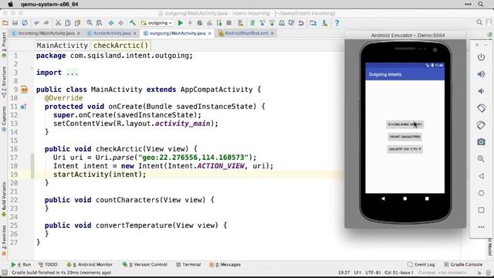Tap the phone's on-screen Home button
Image resolution: width=494 pixels, height=278 pixels.
[x=404, y=198]
